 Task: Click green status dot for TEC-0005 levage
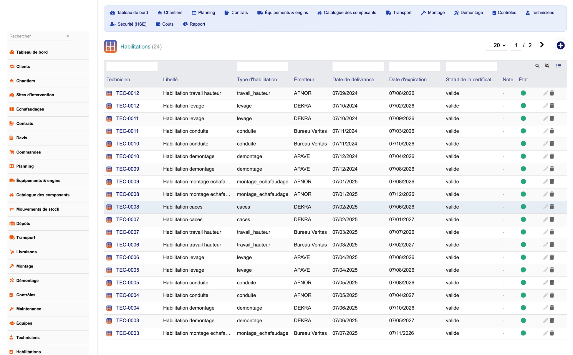tap(523, 270)
